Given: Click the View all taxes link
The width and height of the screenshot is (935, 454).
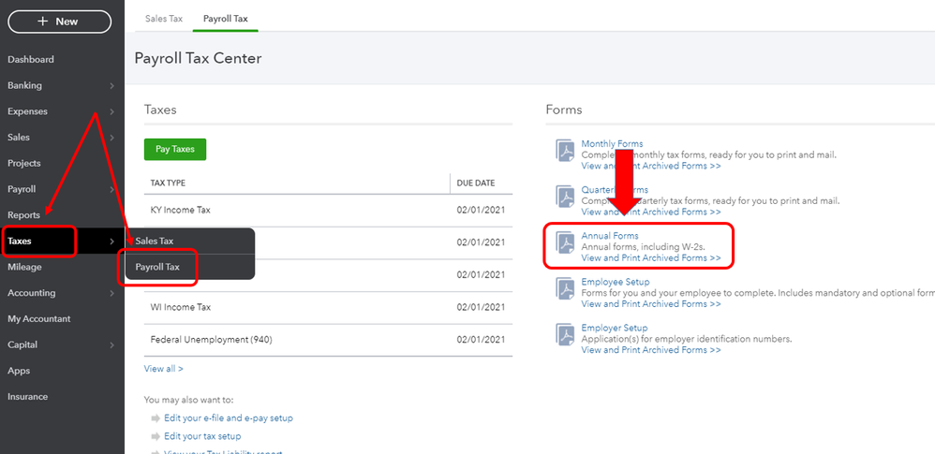Looking at the screenshot, I should pyautogui.click(x=164, y=369).
